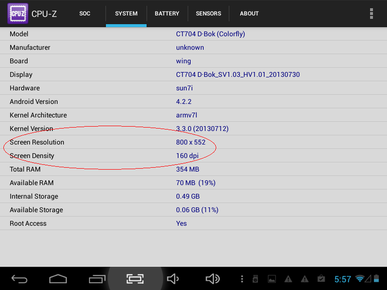The height and width of the screenshot is (290, 387).
Task: Tap the Android Version row
Action: 193,101
